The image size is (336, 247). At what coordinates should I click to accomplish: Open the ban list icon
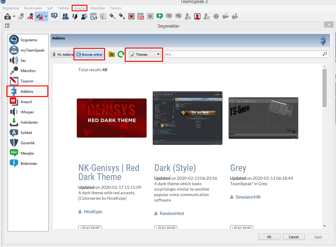141,16
